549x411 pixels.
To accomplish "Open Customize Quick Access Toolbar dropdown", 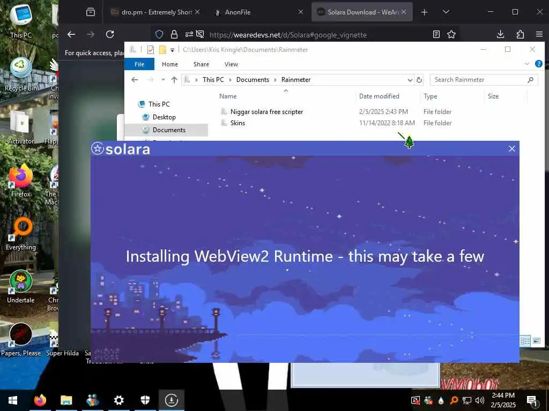I will [172, 50].
